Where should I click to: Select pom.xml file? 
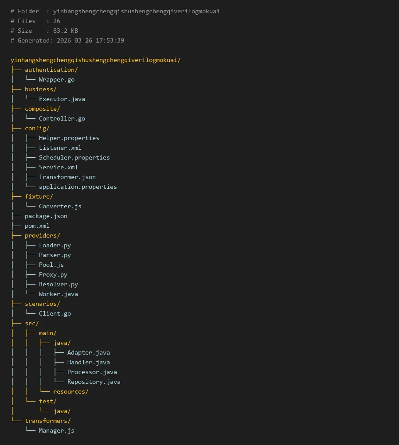pyautogui.click(x=37, y=226)
